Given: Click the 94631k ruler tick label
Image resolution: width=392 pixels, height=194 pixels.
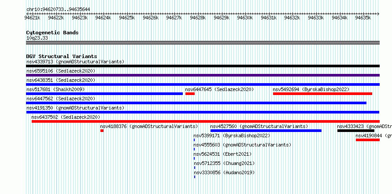Looking at the screenshot, I should [x=269, y=18].
